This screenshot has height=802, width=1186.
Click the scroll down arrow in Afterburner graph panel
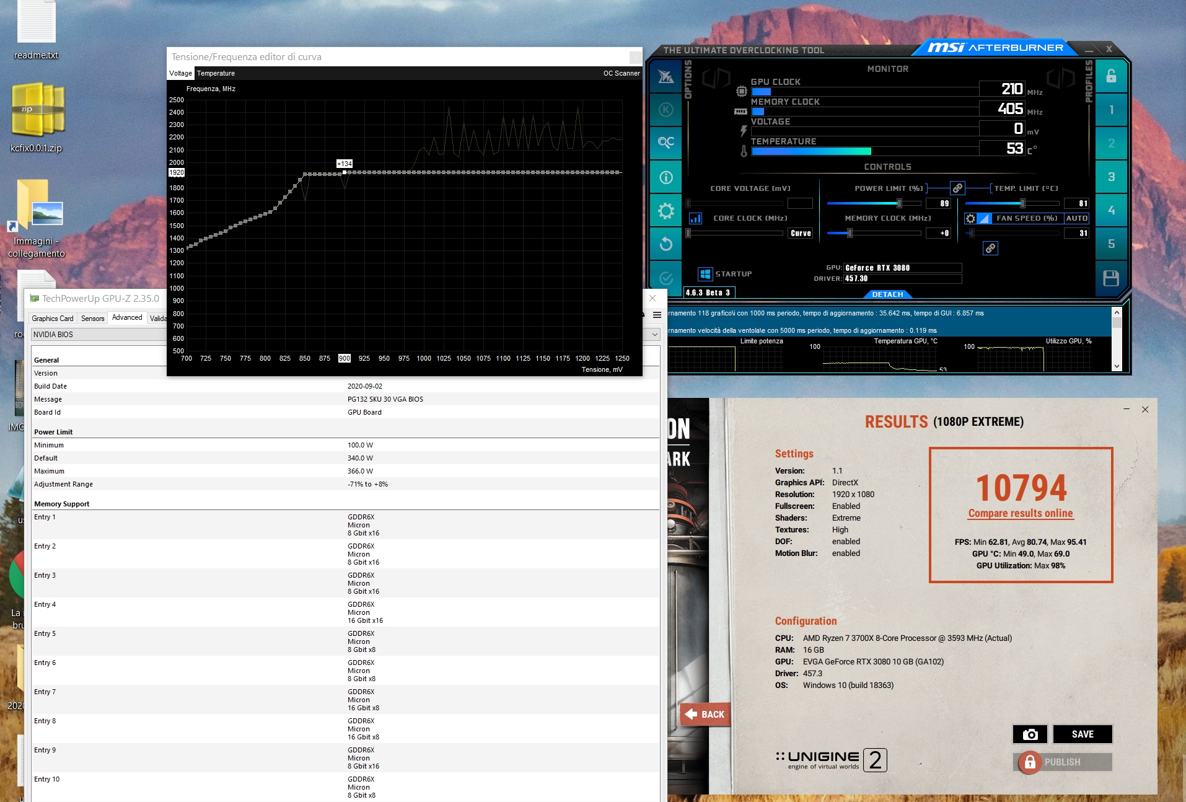pos(1117,366)
